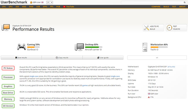This screenshot has height=111, width=188.
Task: Click the Workstation tower icon
Action: [x=145, y=47]
